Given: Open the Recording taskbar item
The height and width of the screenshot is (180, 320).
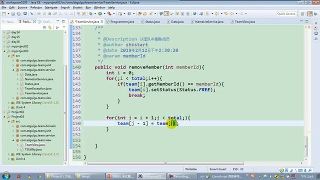Looking at the screenshot, I should pos(182,176).
